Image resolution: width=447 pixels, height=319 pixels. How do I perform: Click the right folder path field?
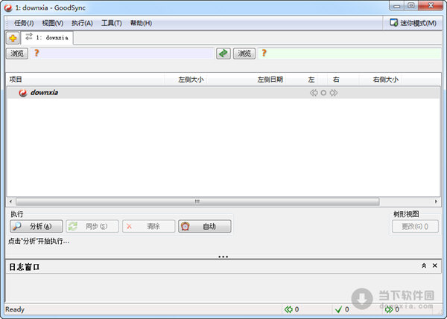tap(349, 54)
